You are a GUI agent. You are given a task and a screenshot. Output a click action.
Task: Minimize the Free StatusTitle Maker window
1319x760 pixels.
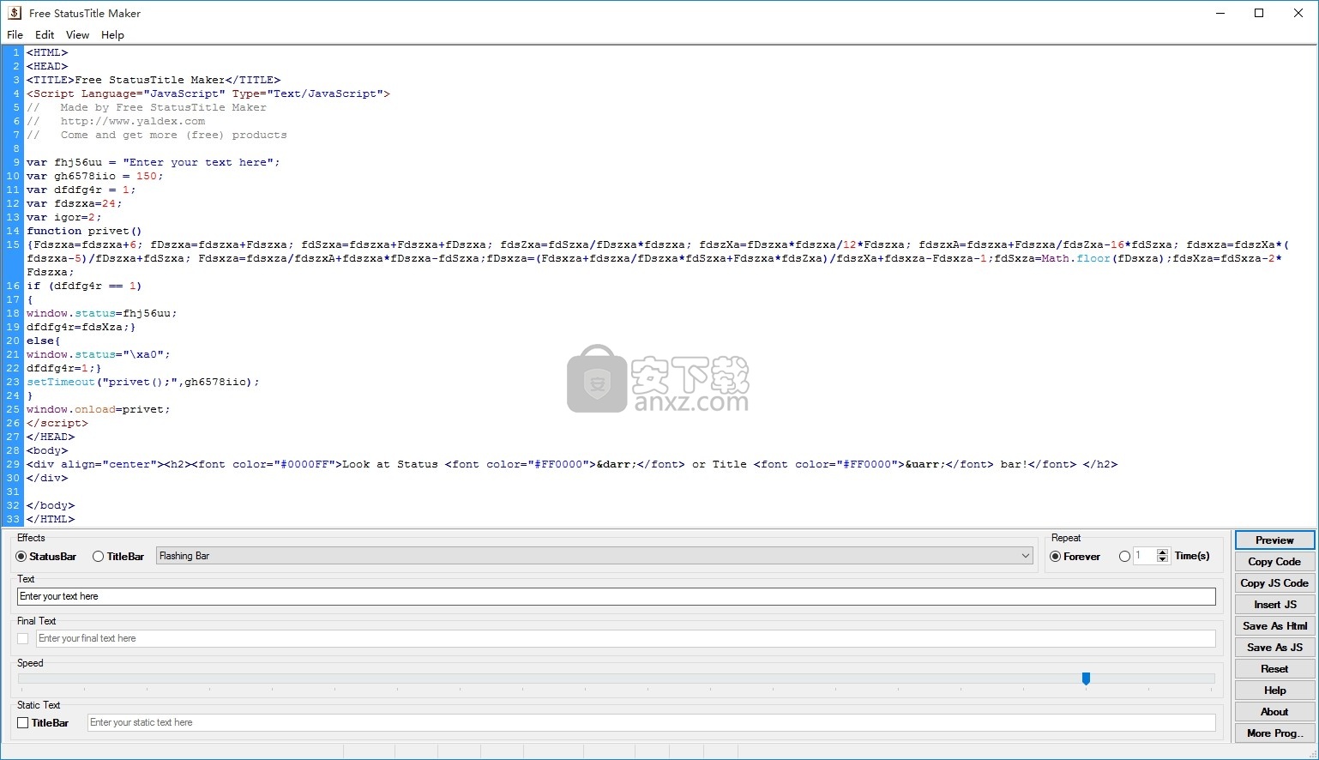1220,13
